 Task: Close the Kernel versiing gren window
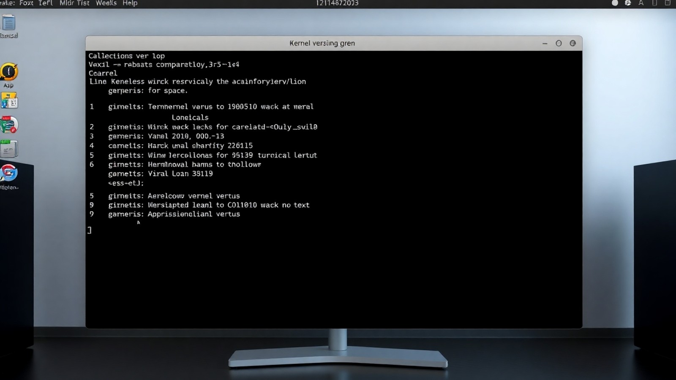tap(572, 43)
